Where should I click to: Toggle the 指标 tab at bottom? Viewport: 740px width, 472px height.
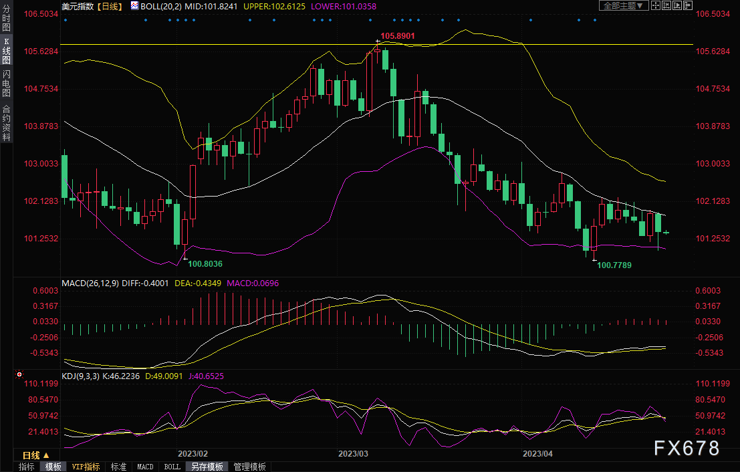click(27, 467)
